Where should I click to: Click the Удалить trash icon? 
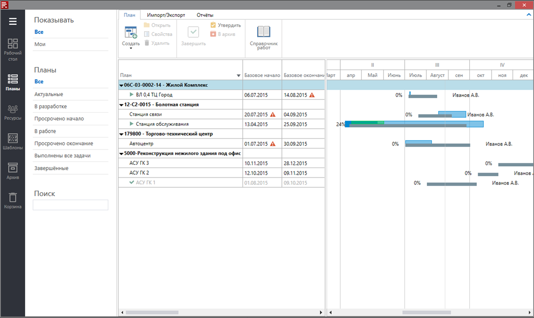(x=147, y=43)
